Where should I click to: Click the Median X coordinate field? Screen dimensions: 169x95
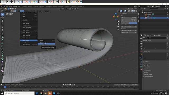[x=129, y=17]
